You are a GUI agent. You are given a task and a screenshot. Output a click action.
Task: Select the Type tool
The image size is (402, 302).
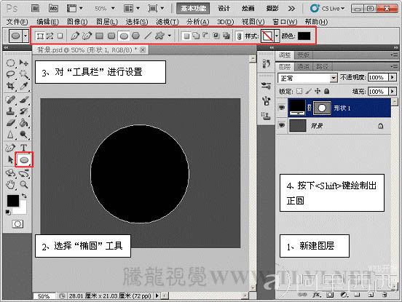tap(23, 148)
